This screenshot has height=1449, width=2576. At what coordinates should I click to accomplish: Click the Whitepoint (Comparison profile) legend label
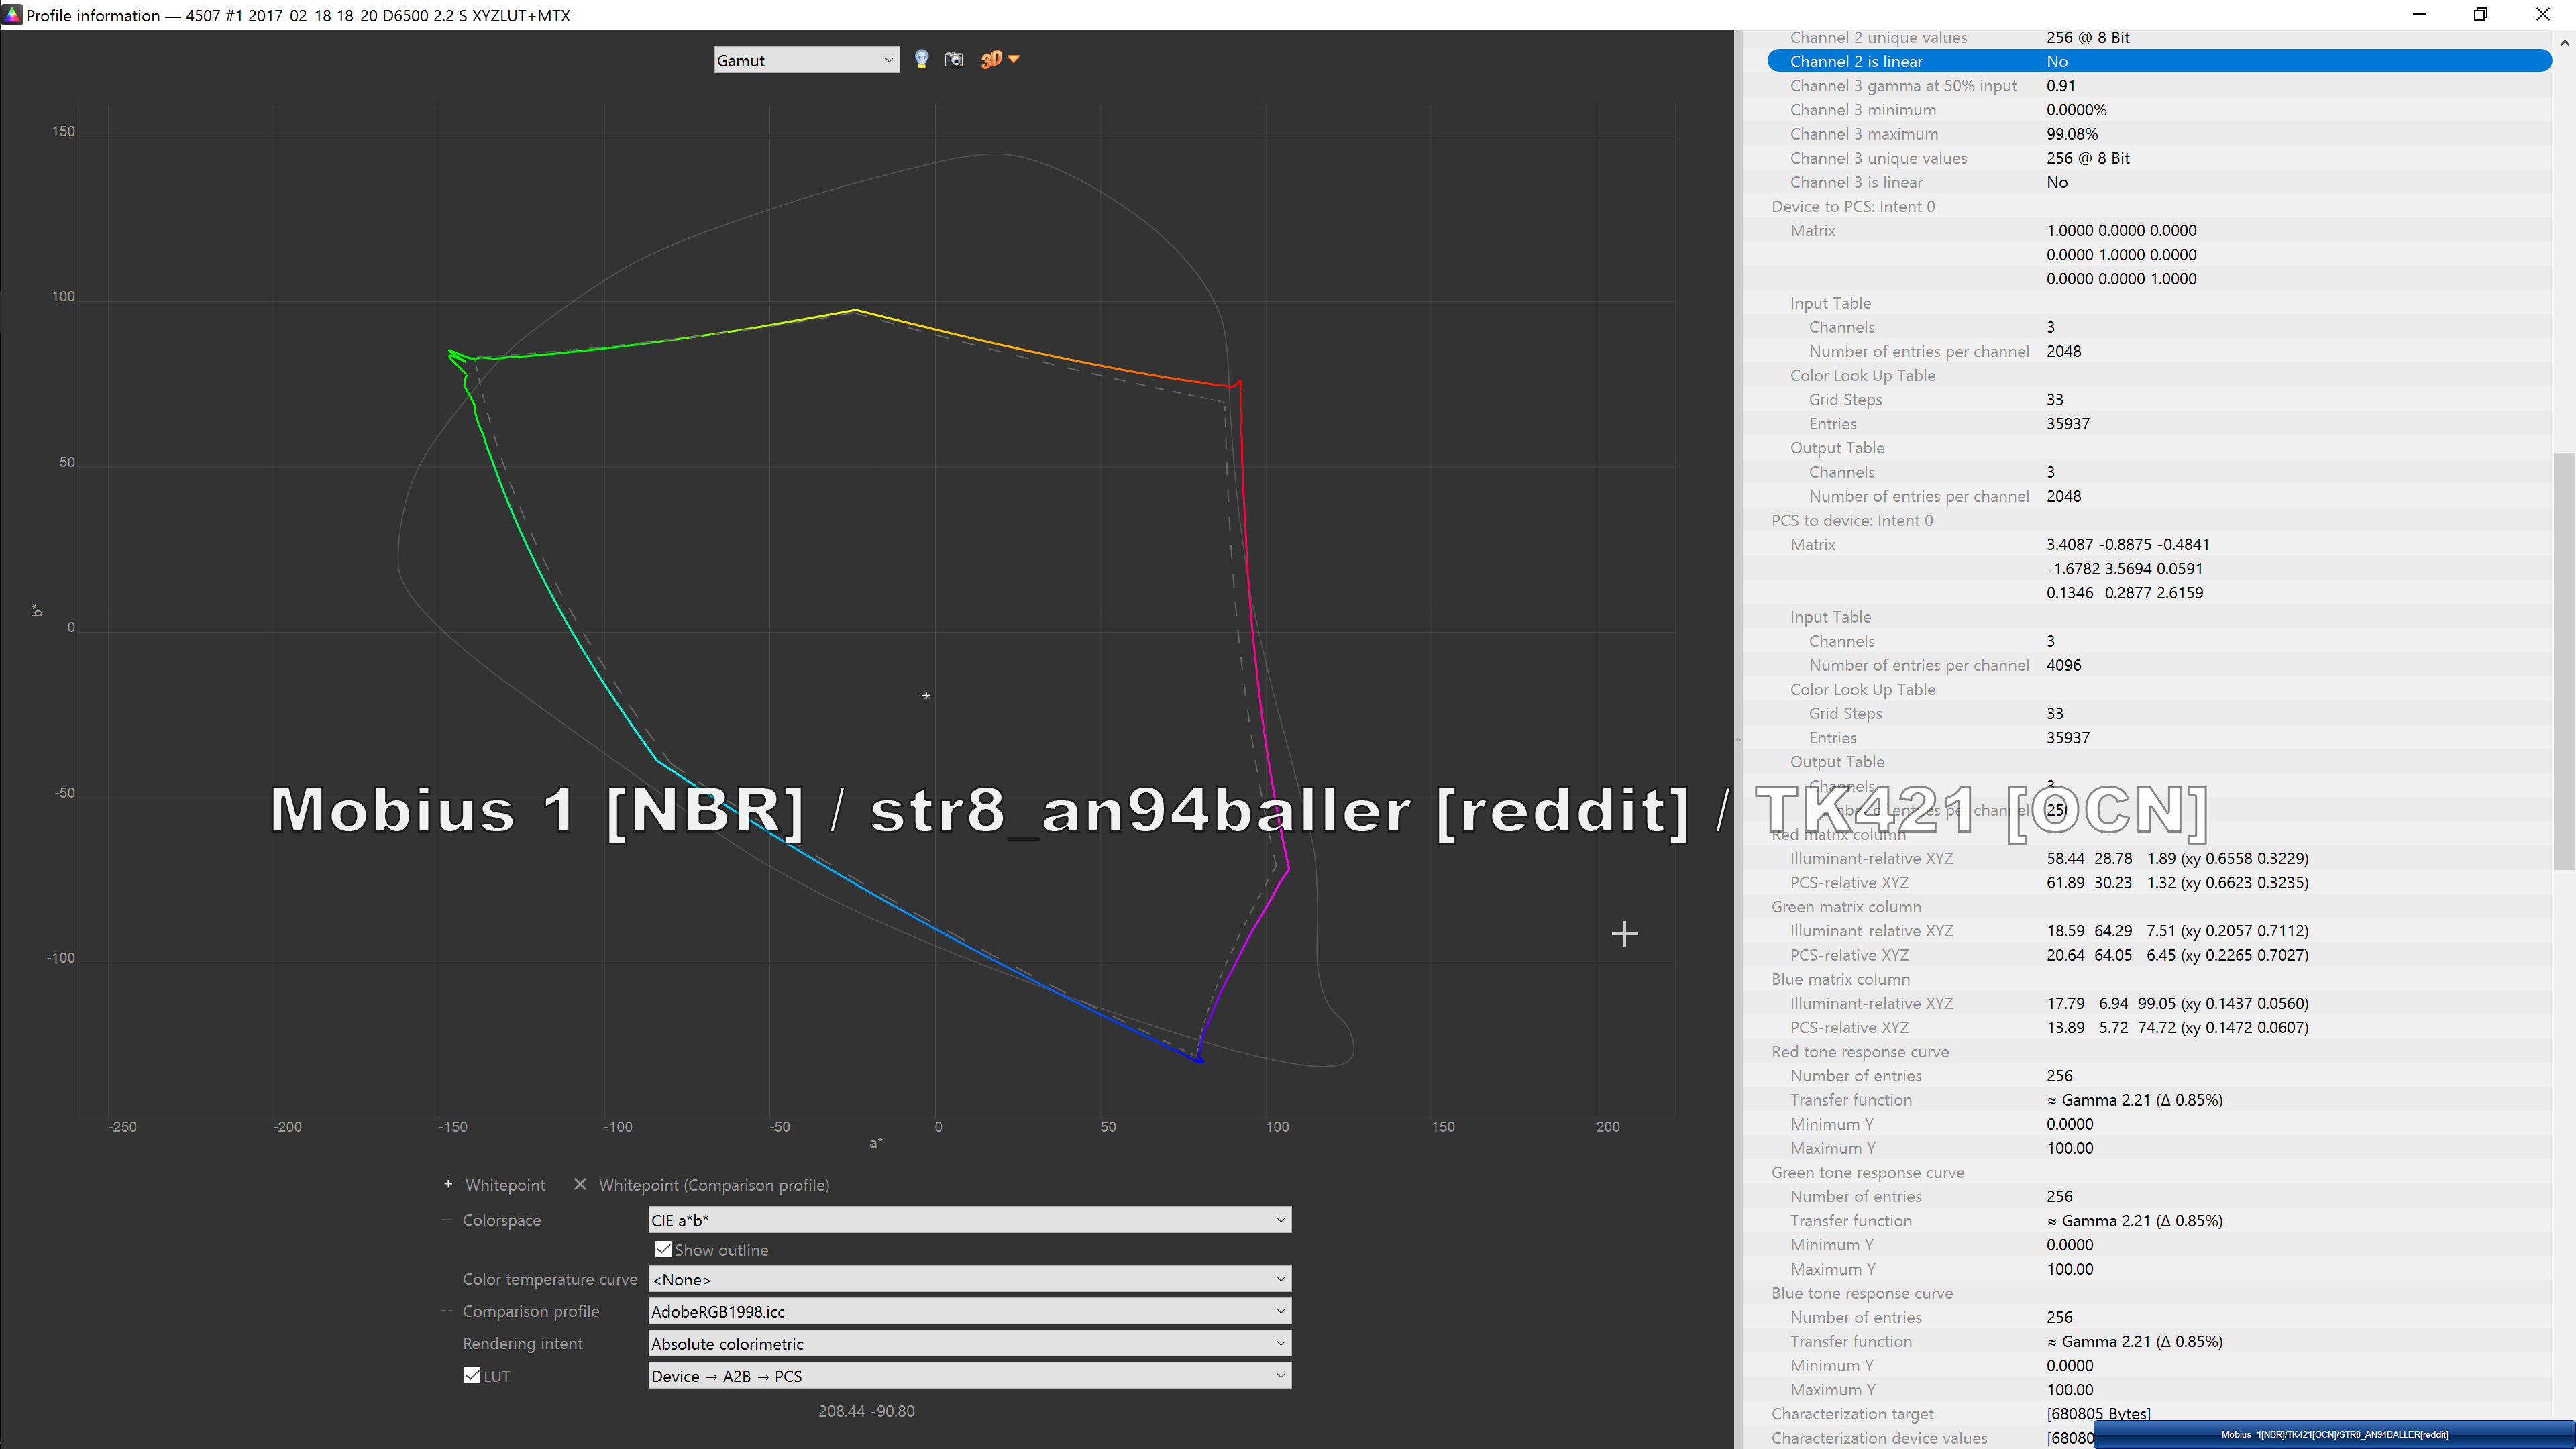tap(713, 1185)
